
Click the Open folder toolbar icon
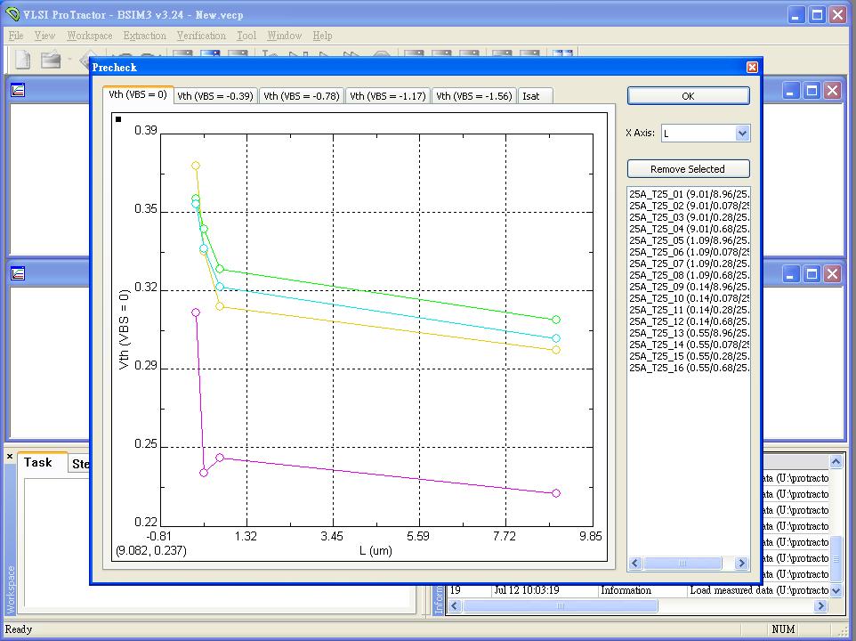pyautogui.click(x=51, y=60)
